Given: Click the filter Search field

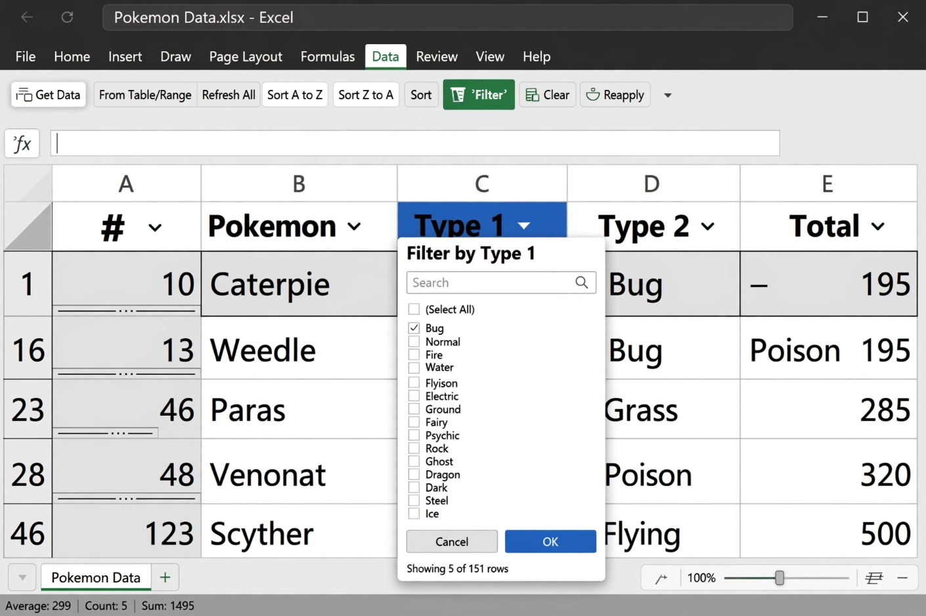Looking at the screenshot, I should click(x=501, y=282).
